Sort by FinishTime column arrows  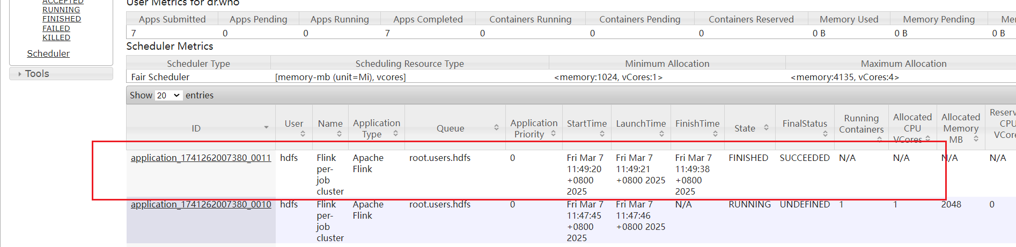(x=715, y=134)
